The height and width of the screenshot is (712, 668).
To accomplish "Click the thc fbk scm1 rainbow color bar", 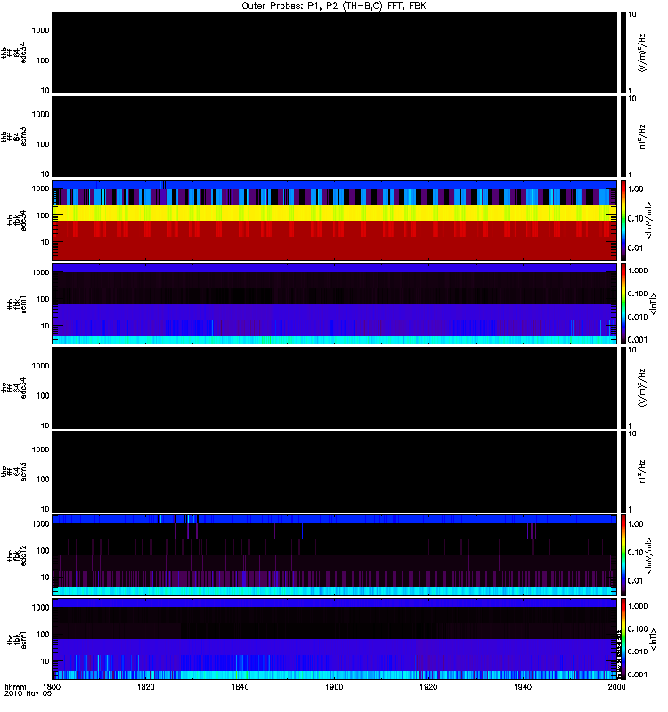I will point(623,639).
